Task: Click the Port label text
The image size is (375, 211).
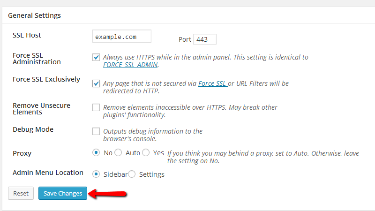Action: click(185, 39)
